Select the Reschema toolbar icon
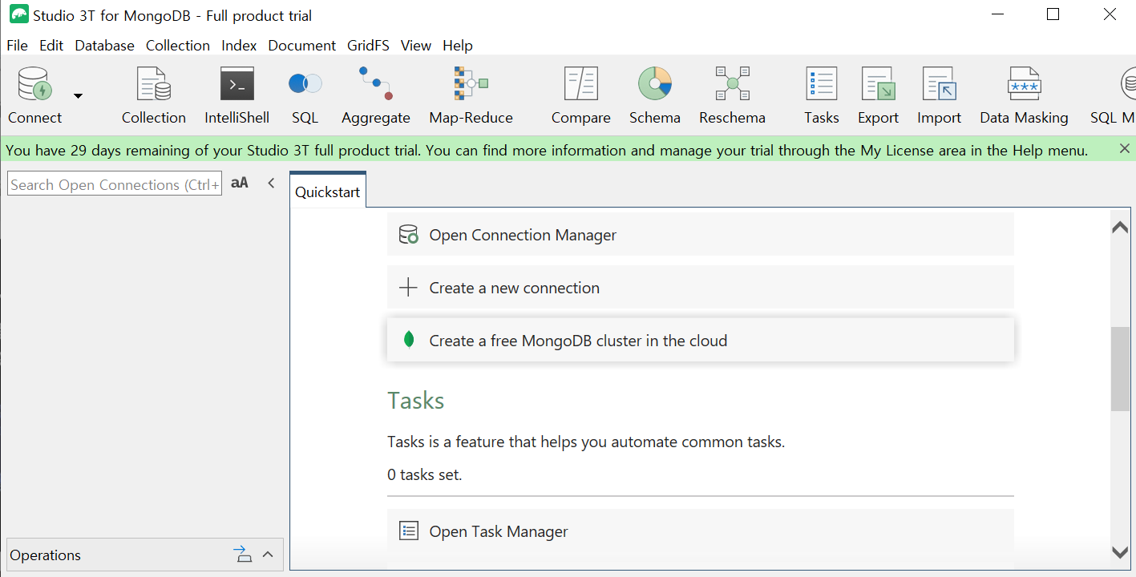Viewport: 1136px width, 577px height. point(731,95)
